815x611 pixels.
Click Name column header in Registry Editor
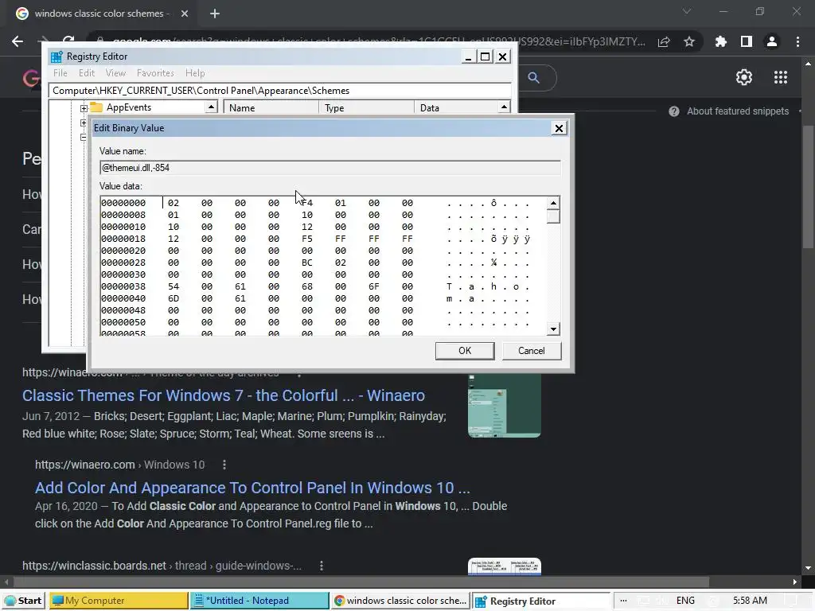pos(271,107)
